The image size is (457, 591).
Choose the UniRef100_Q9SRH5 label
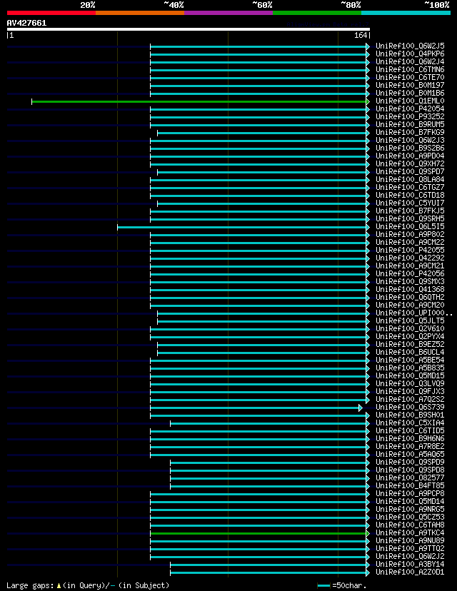[x=410, y=219]
